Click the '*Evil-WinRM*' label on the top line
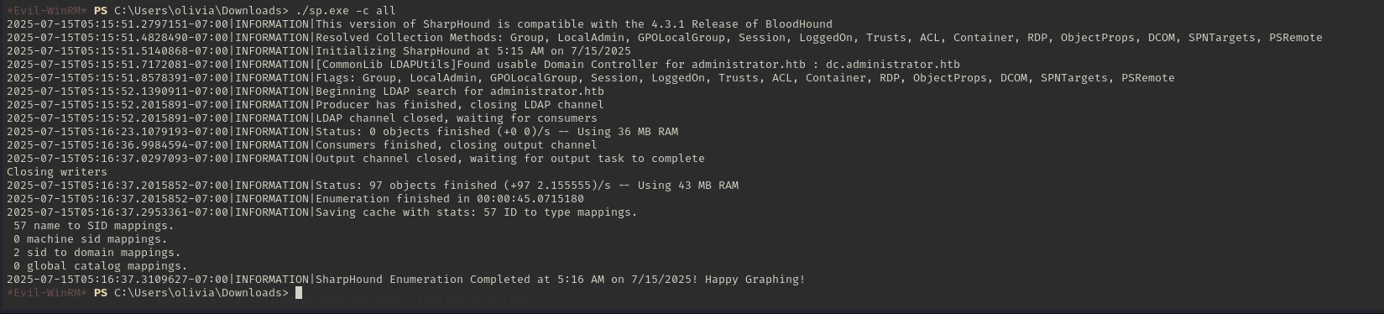1384x314 pixels. point(47,11)
